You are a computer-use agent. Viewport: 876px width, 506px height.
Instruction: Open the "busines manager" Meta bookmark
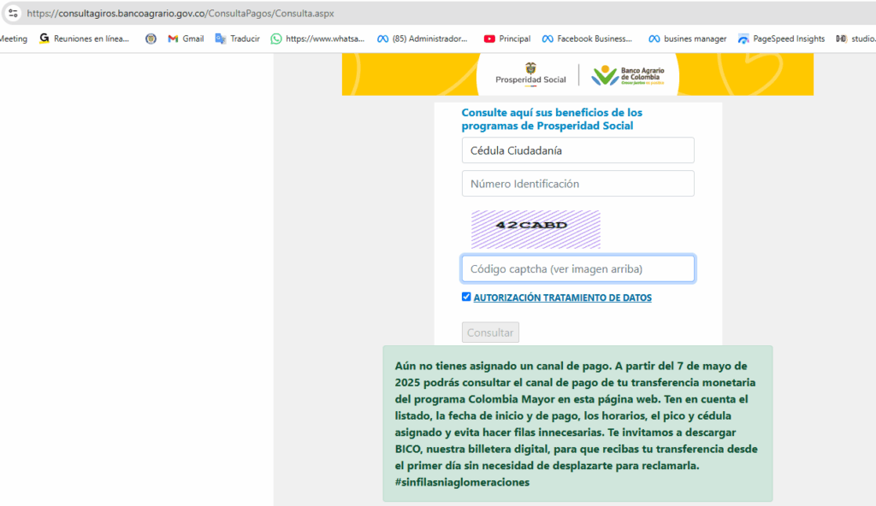[688, 38]
